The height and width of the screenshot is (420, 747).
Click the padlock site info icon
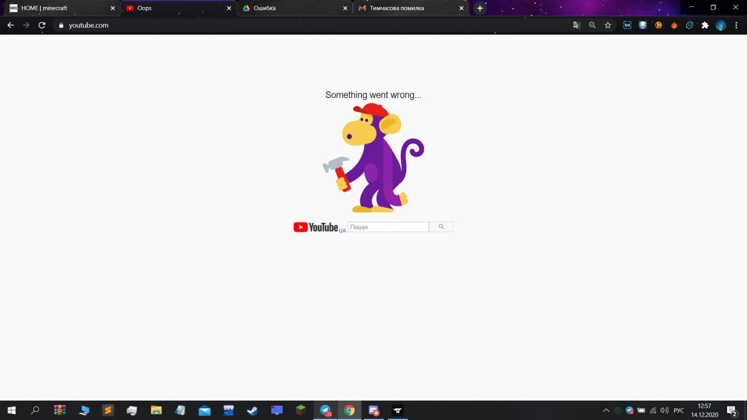tap(60, 25)
